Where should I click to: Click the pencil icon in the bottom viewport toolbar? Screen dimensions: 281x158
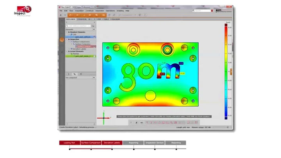136,123
